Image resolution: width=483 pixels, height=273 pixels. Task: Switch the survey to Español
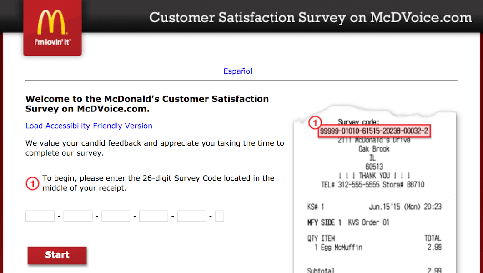[237, 71]
